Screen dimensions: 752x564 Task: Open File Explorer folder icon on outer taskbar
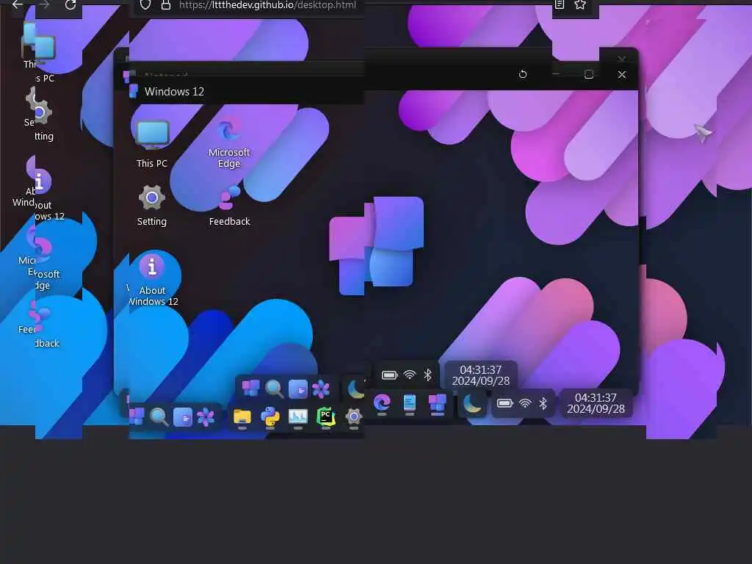[242, 417]
